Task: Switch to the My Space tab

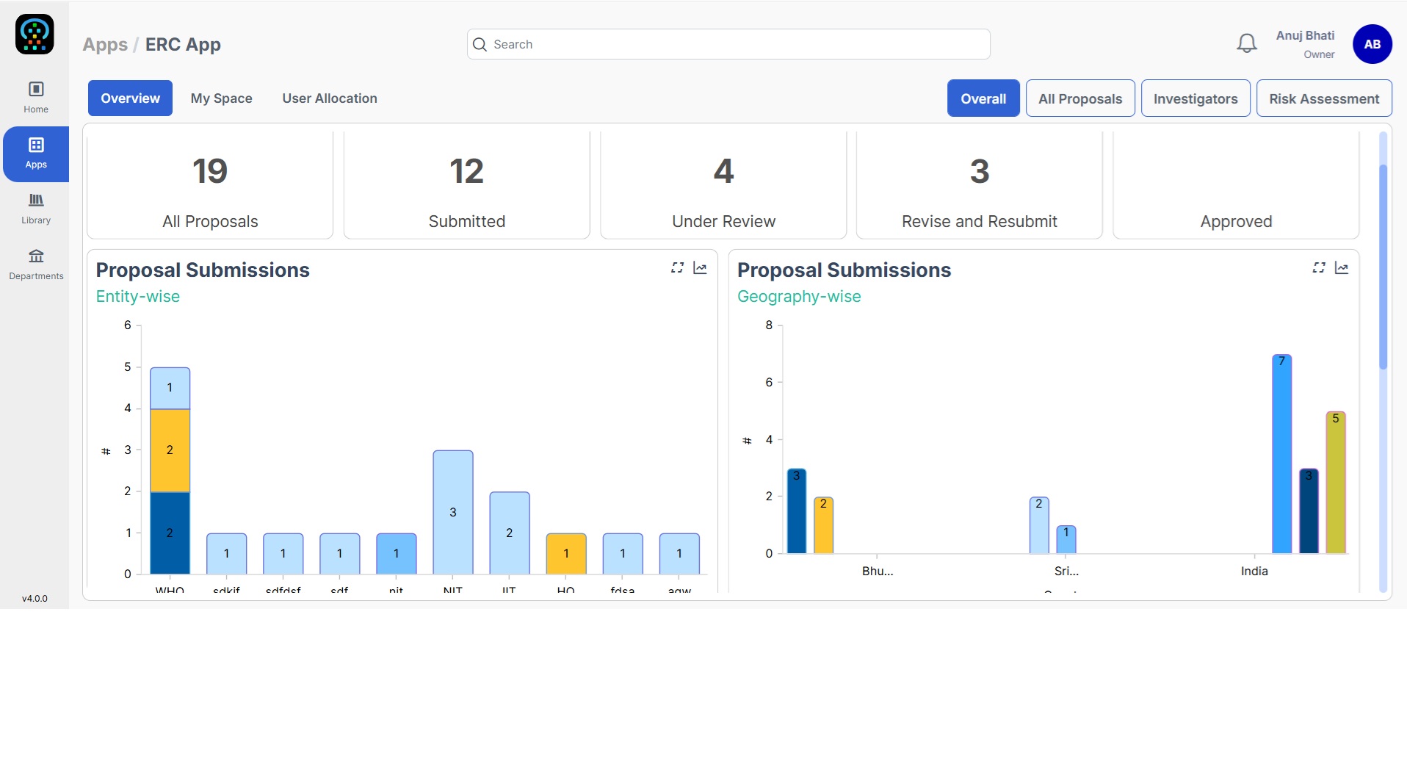Action: pyautogui.click(x=221, y=98)
